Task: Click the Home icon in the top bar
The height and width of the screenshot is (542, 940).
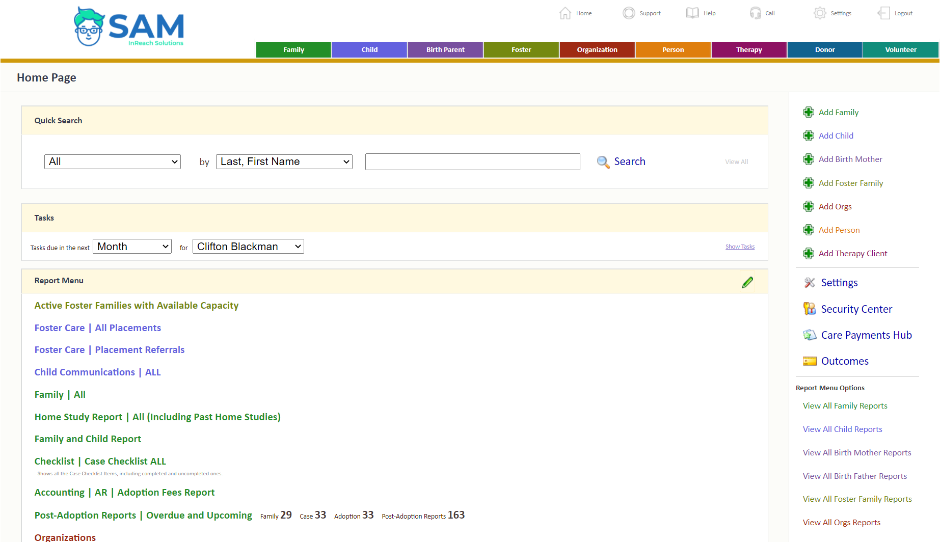Action: (x=565, y=13)
